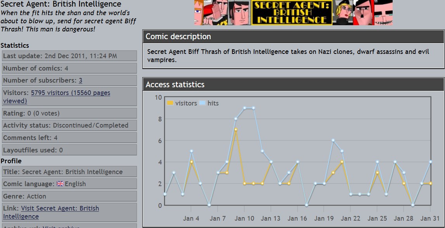Click the Comic description header bar
Screen dimensions: 445x228
coord(293,36)
